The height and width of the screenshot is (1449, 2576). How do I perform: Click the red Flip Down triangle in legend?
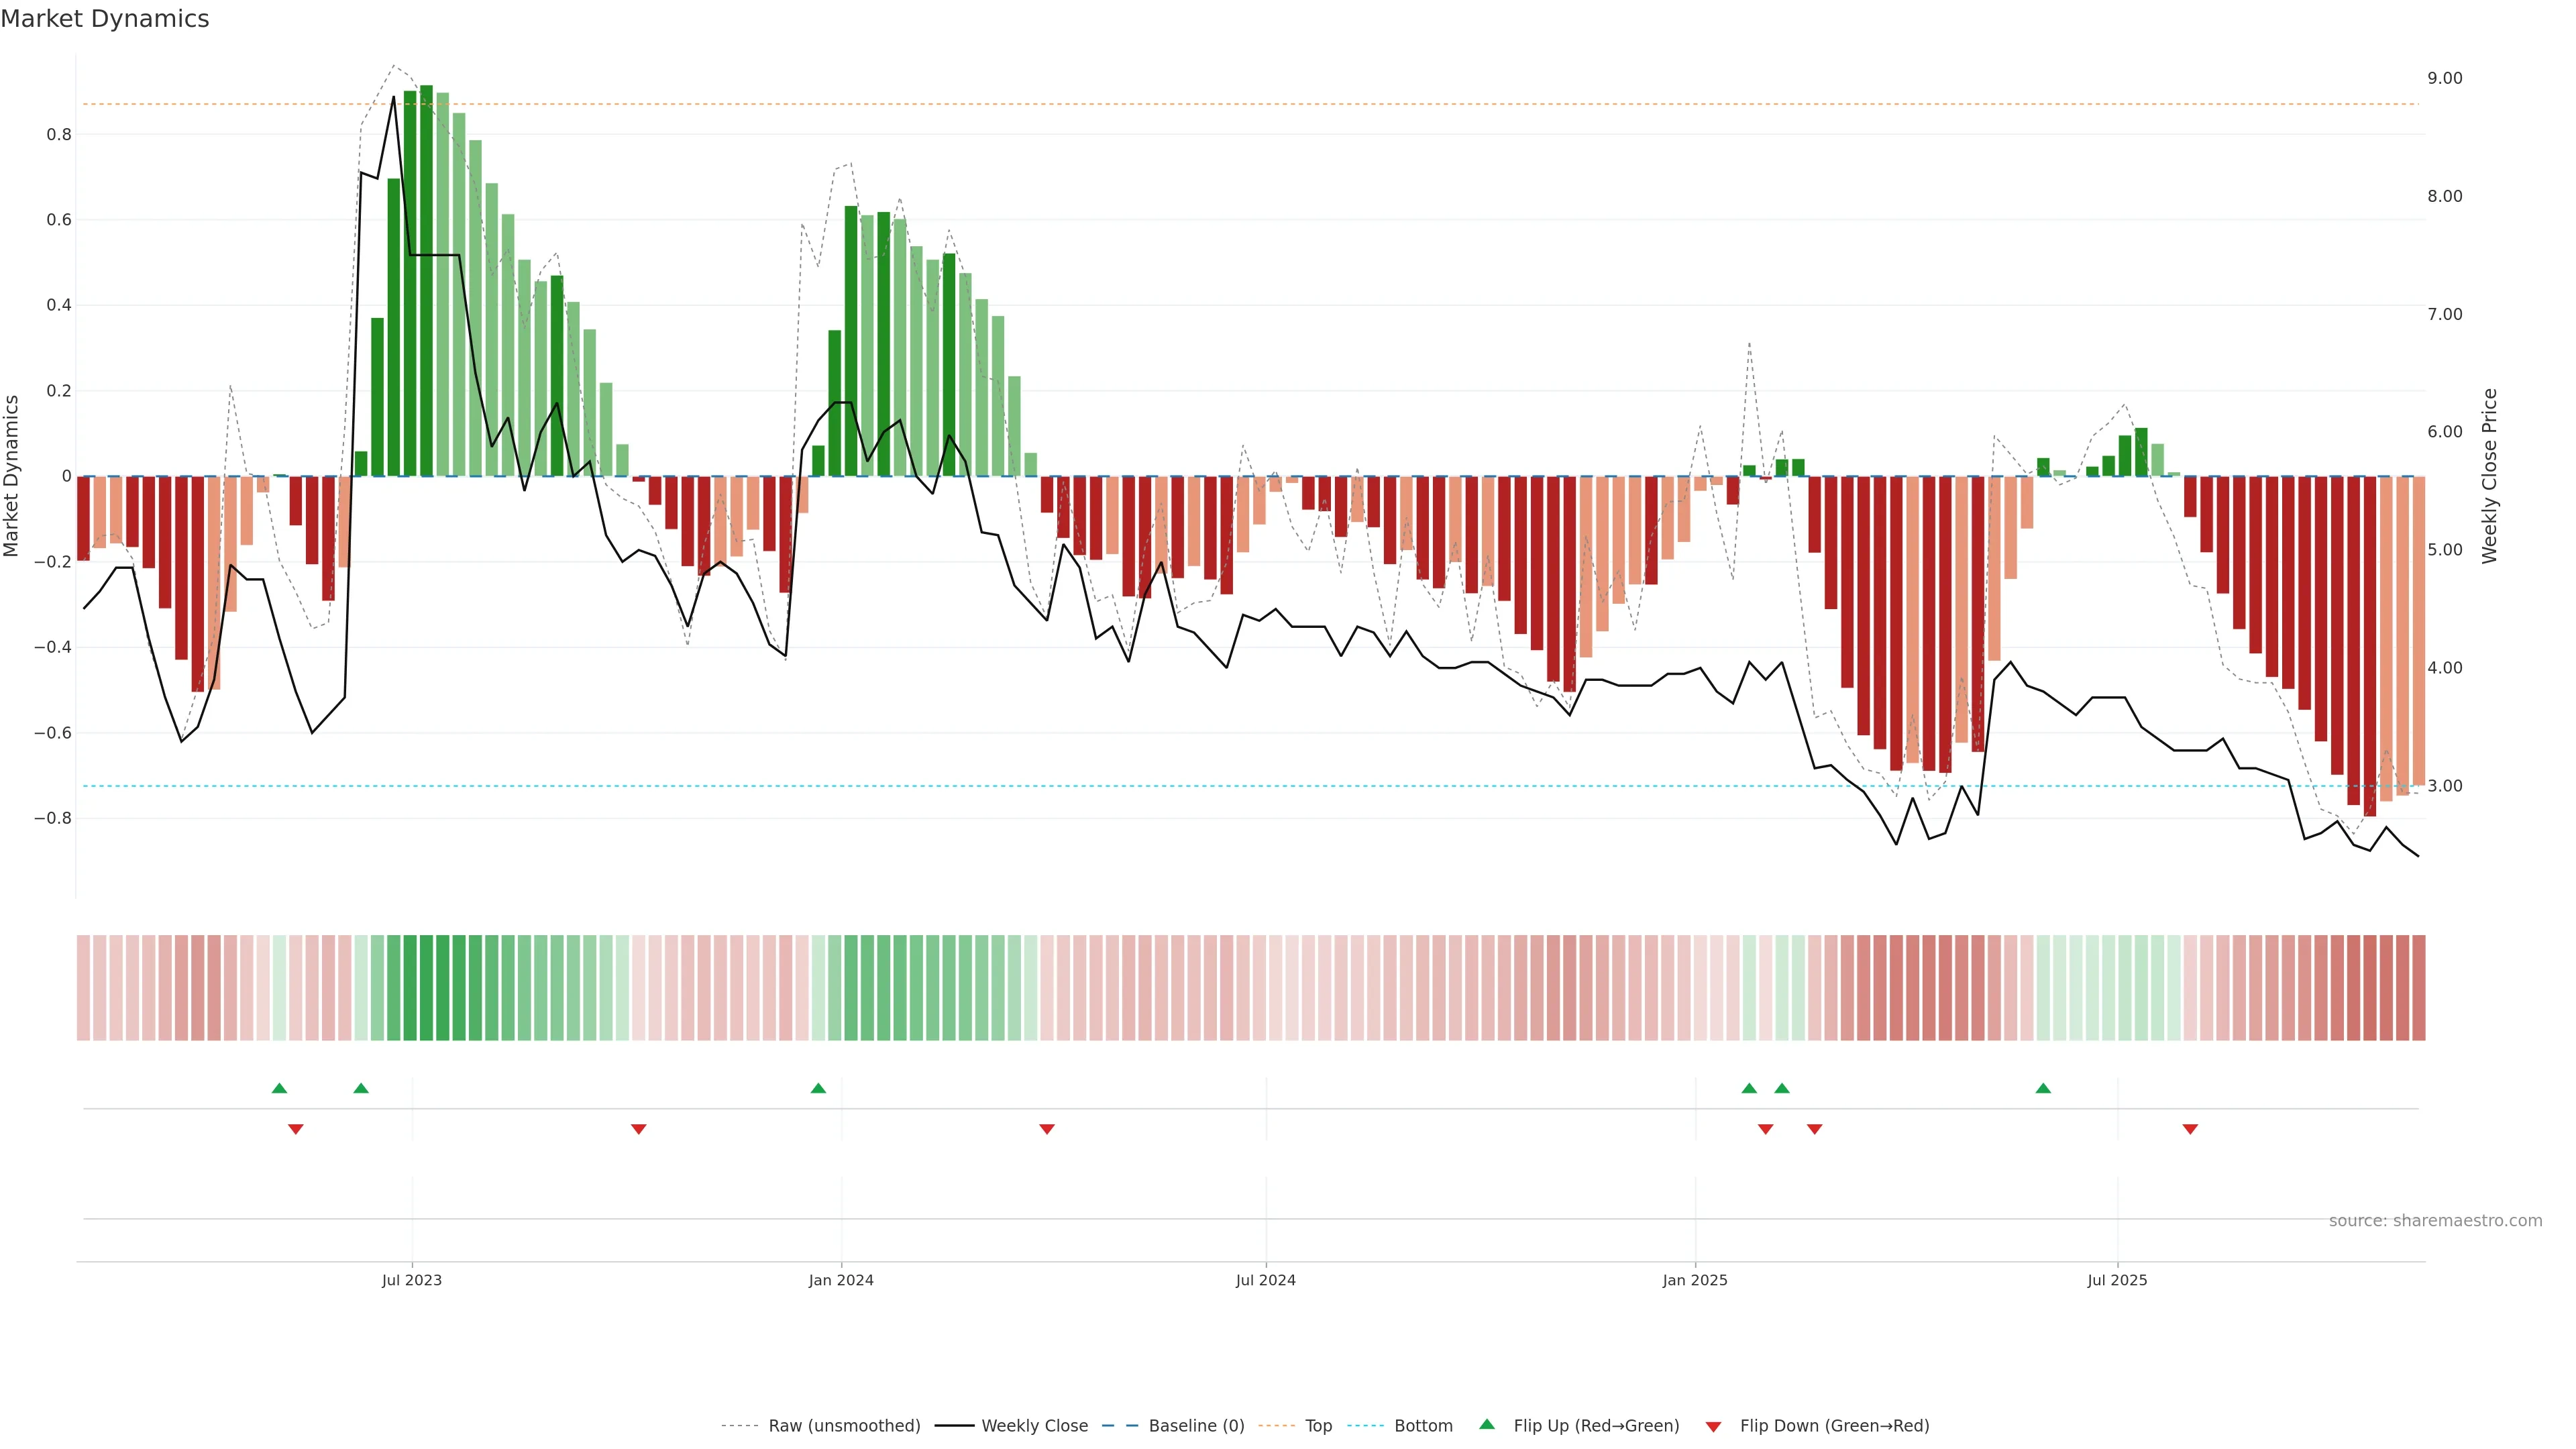[x=1713, y=1427]
